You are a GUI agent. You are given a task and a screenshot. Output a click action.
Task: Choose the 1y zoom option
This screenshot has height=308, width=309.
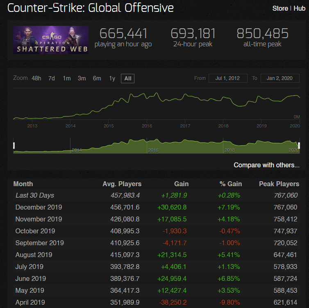tap(112, 78)
